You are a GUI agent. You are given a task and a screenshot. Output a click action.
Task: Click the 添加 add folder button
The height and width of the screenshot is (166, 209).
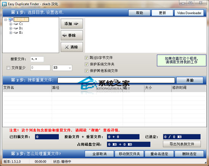point(72,23)
